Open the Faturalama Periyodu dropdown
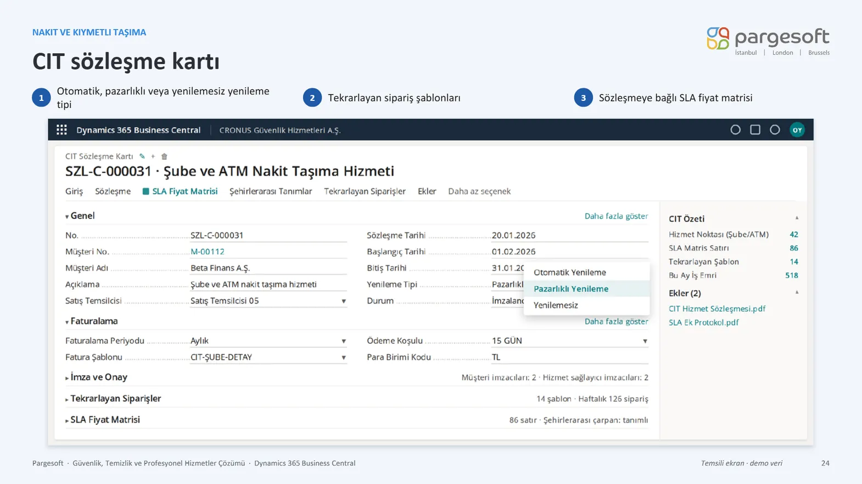This screenshot has width=862, height=484. point(344,341)
